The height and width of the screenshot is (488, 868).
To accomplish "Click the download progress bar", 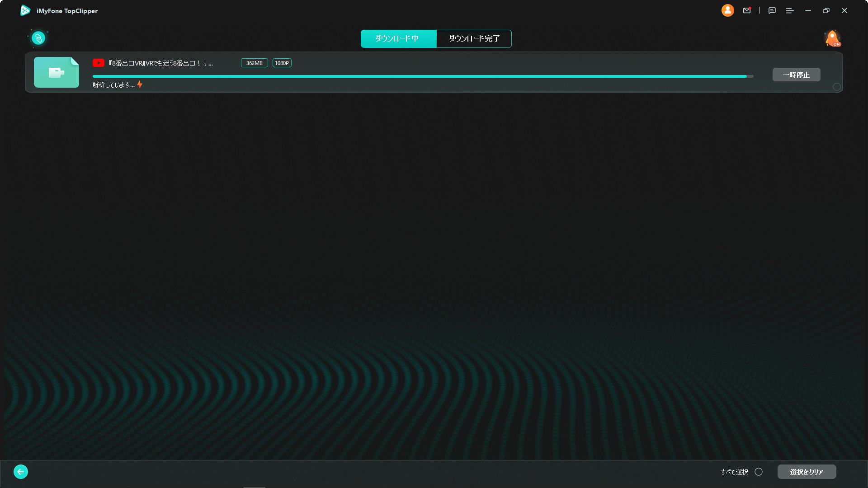I will [x=423, y=76].
